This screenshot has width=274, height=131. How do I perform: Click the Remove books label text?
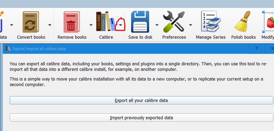point(72,37)
